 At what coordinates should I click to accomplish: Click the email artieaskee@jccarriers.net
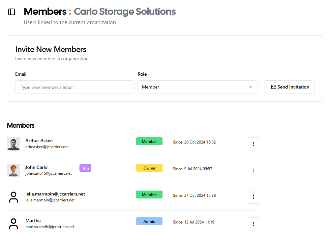tap(47, 147)
